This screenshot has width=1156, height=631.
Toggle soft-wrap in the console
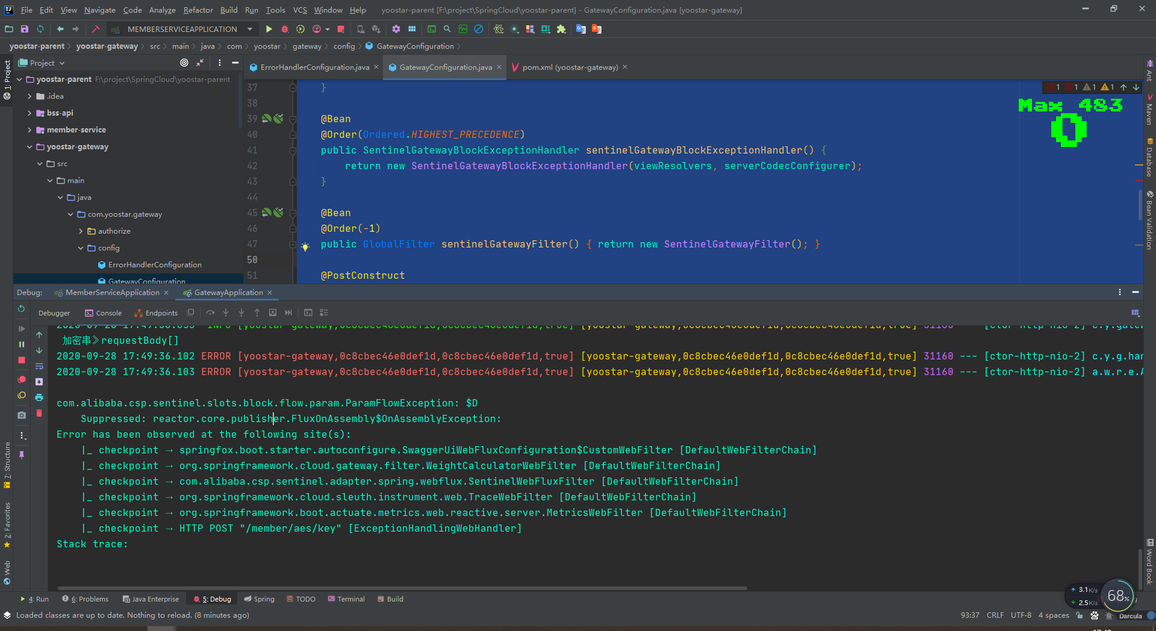(39, 366)
